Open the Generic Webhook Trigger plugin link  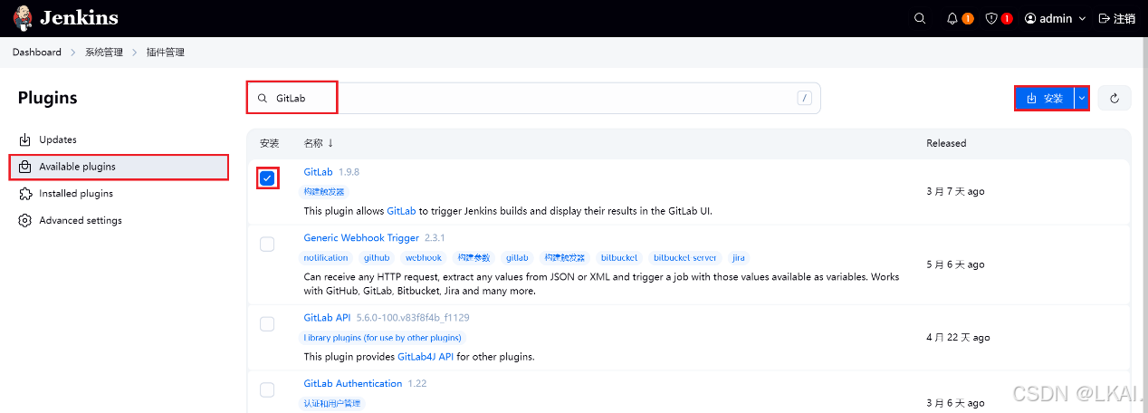tap(361, 237)
